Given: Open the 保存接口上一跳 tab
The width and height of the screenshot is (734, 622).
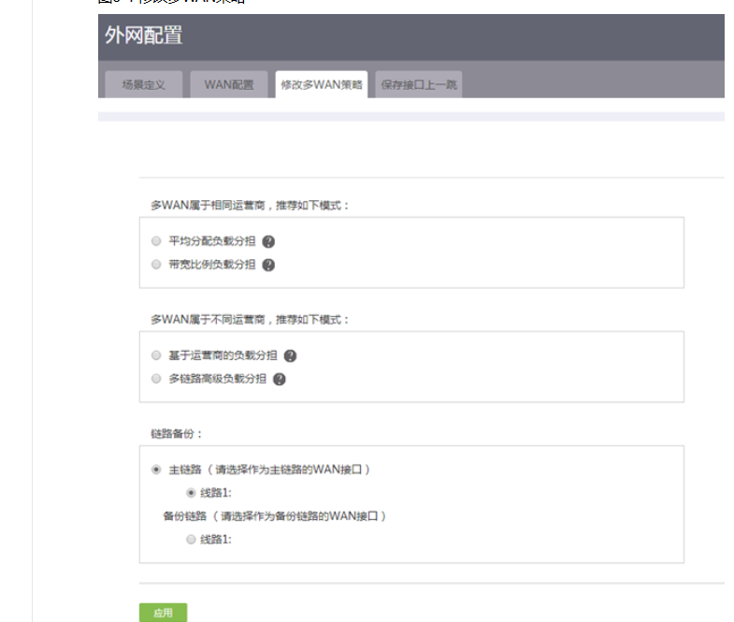Looking at the screenshot, I should (x=419, y=85).
